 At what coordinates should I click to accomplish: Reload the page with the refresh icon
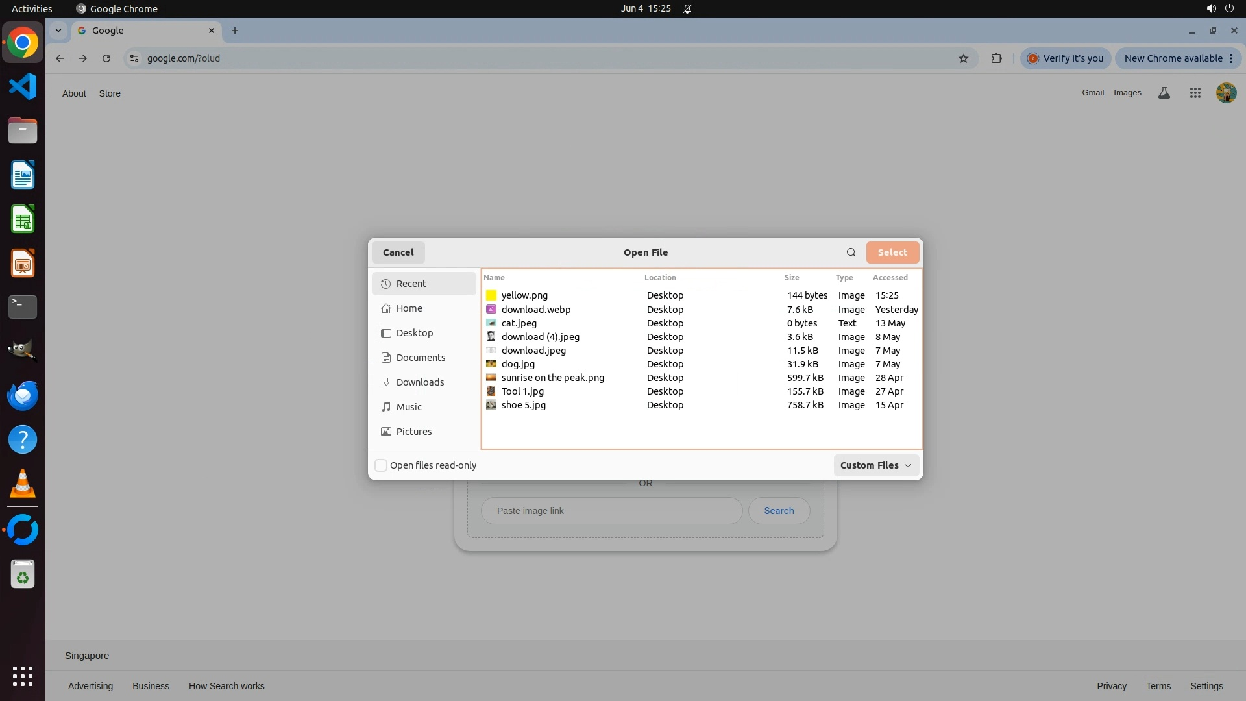pos(106,58)
